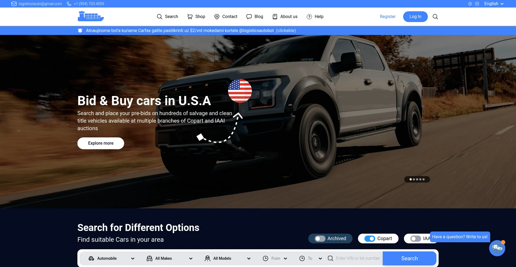This screenshot has width=516, height=267.
Task: Click the email address in top bar
Action: [x=40, y=4]
